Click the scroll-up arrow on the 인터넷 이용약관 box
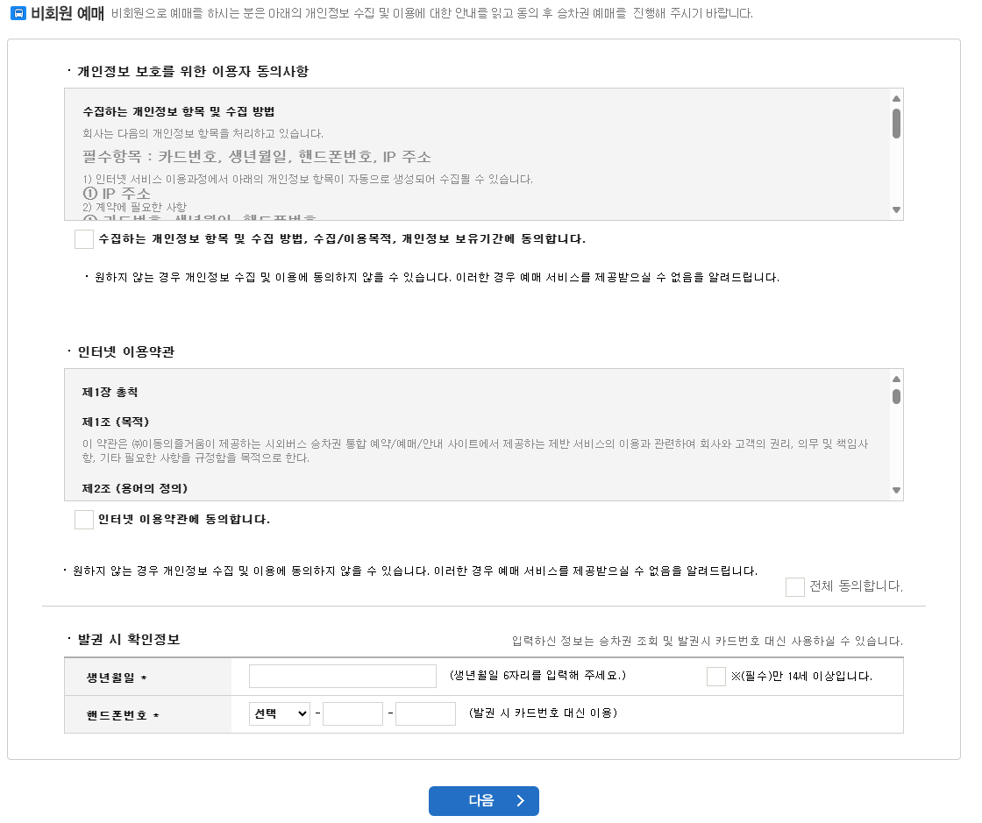 pyautogui.click(x=896, y=379)
